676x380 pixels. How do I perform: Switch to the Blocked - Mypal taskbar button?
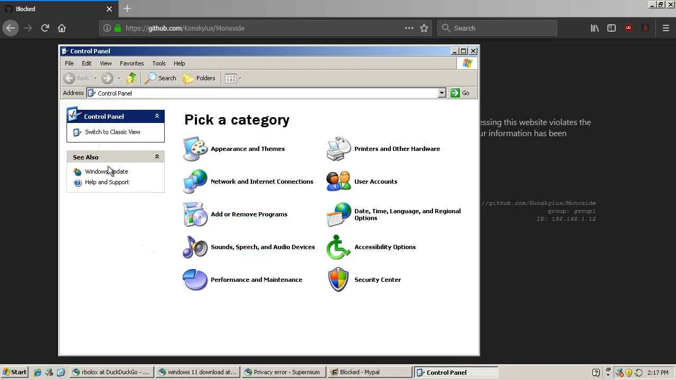pyautogui.click(x=370, y=372)
